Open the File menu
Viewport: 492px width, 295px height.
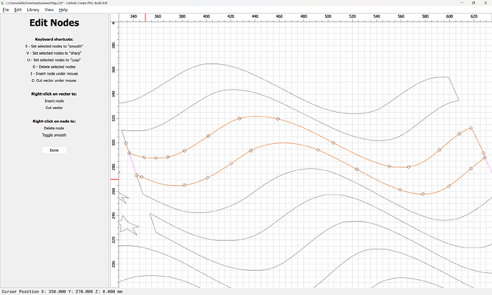coord(5,10)
